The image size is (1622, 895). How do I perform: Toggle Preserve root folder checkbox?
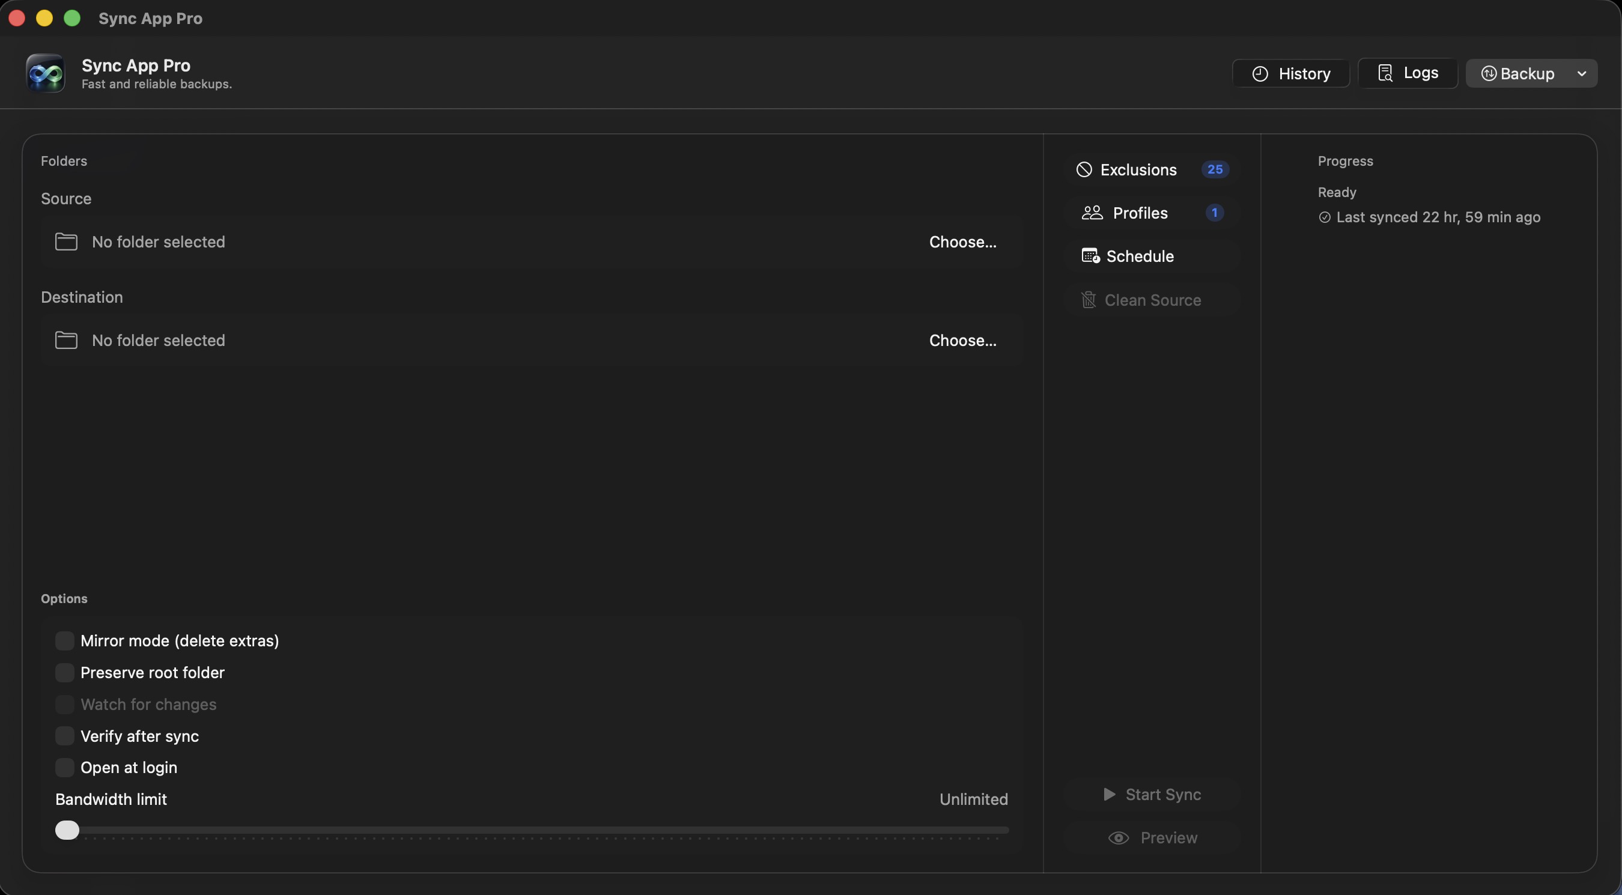coord(64,672)
